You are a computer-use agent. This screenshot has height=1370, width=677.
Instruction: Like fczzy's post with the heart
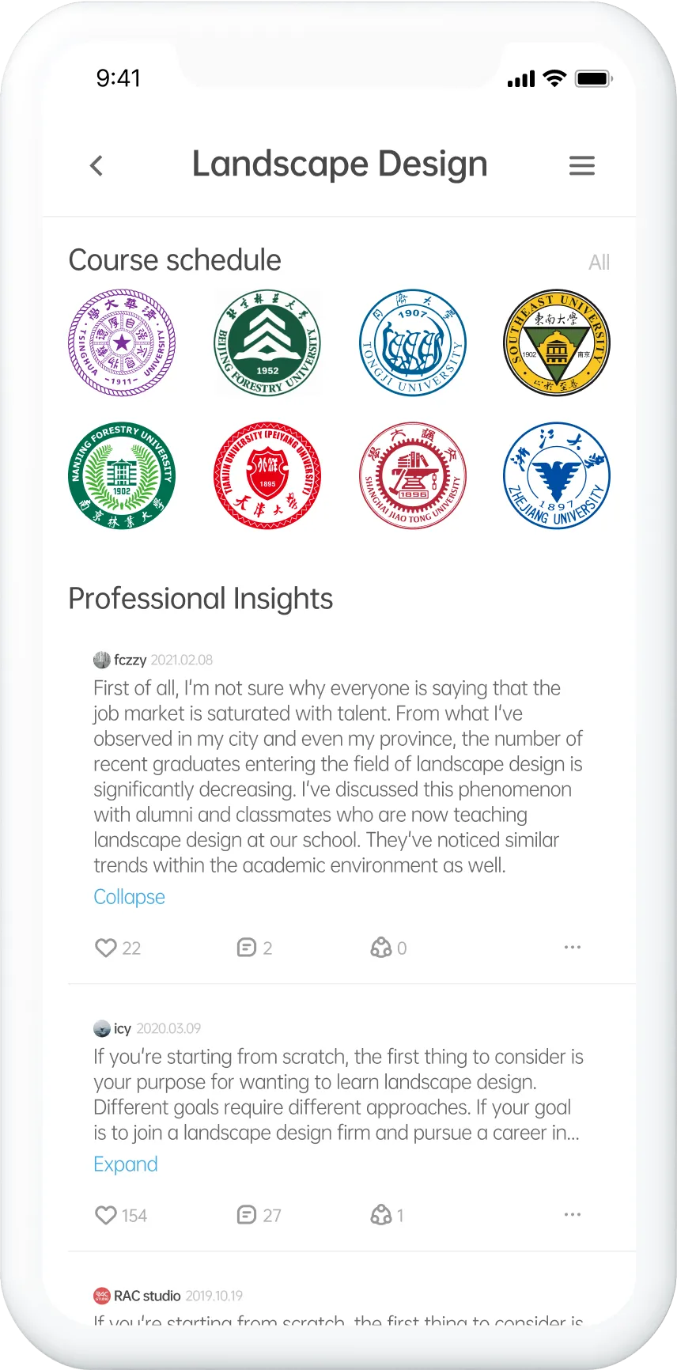[x=106, y=948]
